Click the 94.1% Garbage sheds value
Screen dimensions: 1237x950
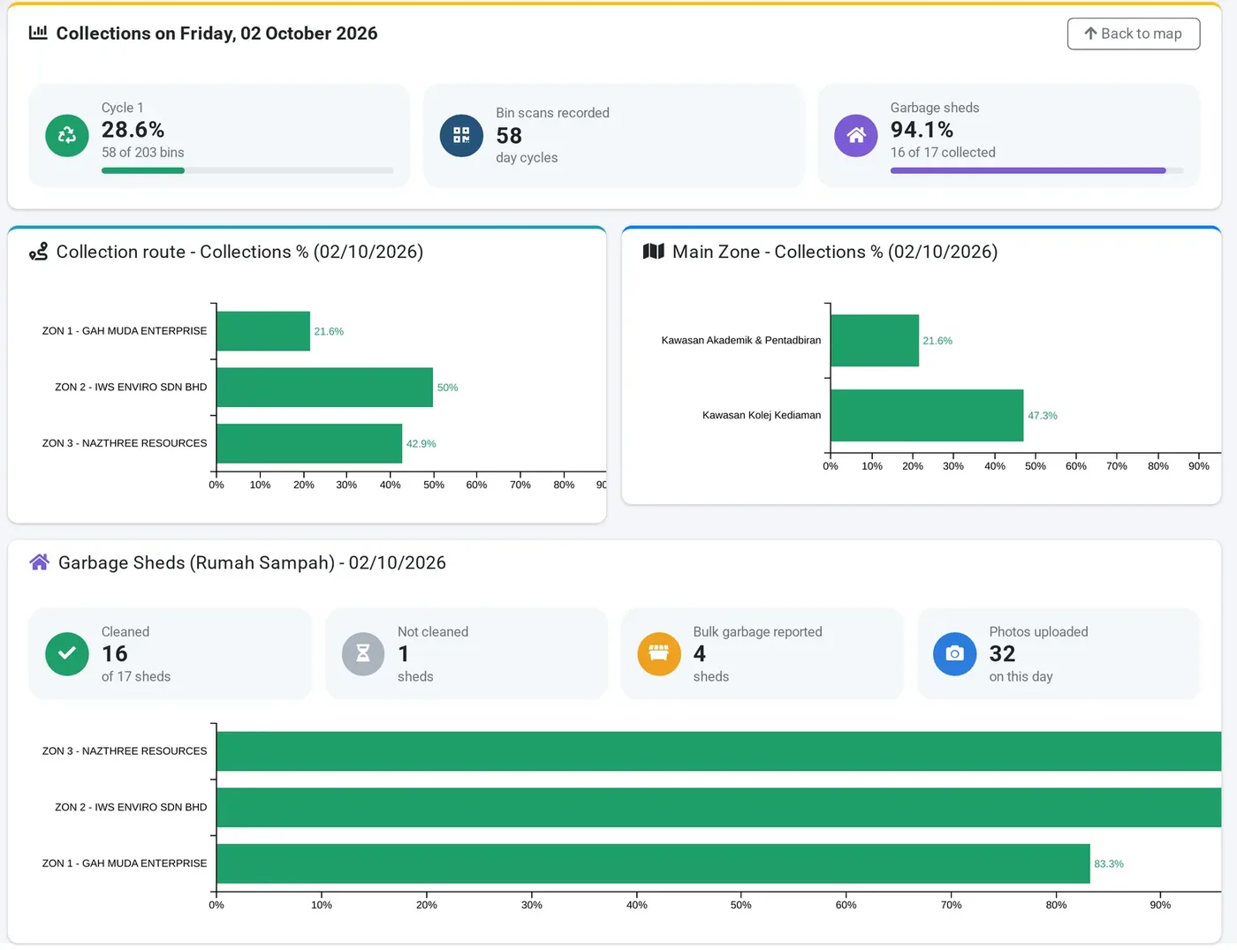tap(922, 130)
